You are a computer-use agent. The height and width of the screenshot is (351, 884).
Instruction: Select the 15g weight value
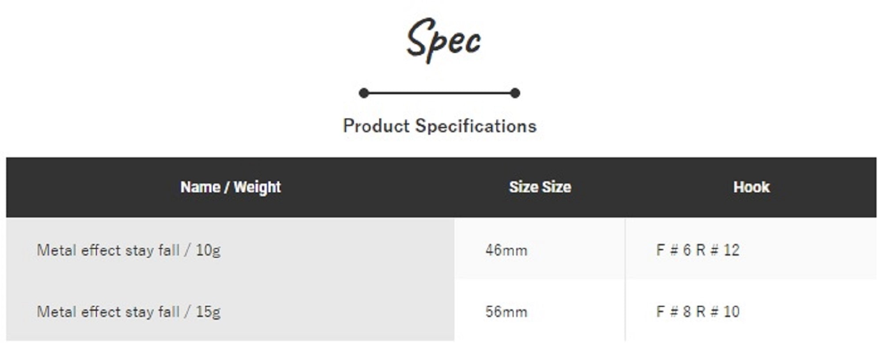208,312
